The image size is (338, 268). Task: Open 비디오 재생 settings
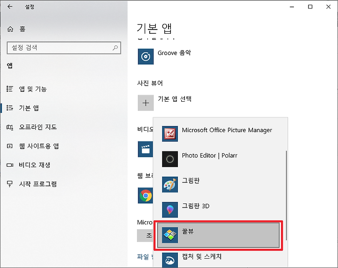pyautogui.click(x=28, y=165)
